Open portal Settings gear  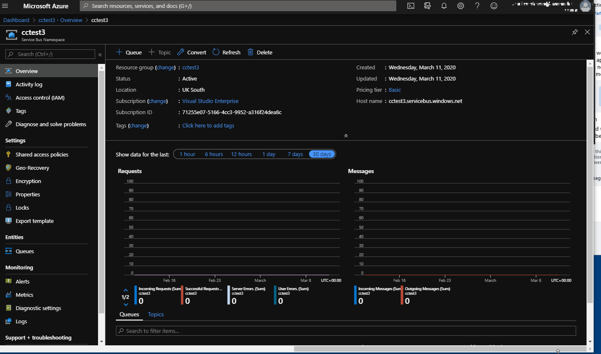(461, 6)
